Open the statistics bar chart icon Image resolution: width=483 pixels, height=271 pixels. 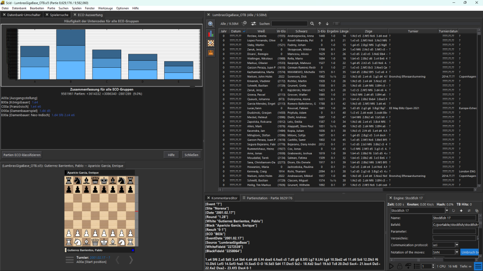coord(210,33)
